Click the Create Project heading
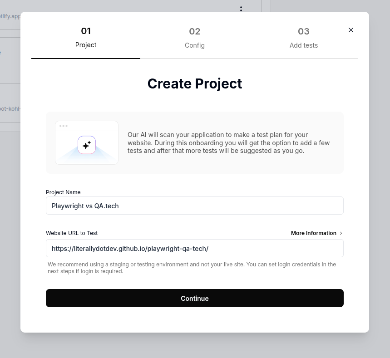This screenshot has height=358, width=390. [195, 83]
